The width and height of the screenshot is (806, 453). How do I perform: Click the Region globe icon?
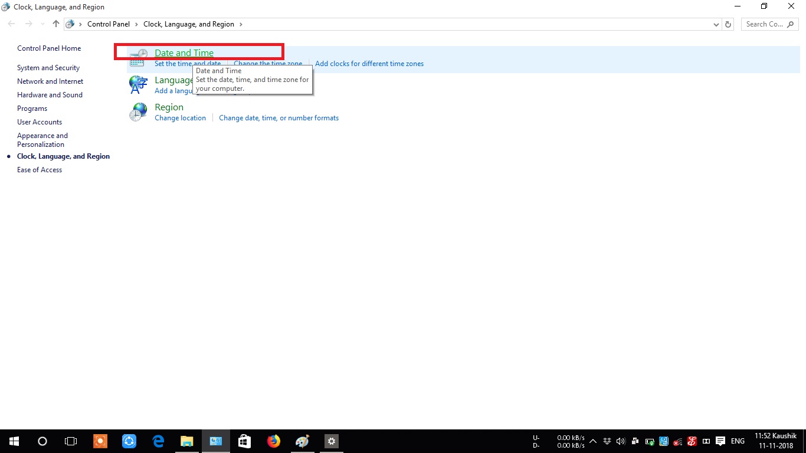tap(138, 112)
